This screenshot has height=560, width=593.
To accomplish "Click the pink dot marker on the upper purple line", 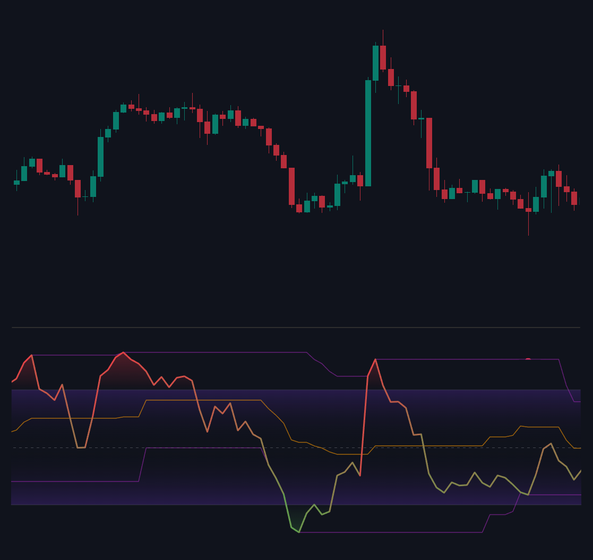I will click(x=528, y=359).
